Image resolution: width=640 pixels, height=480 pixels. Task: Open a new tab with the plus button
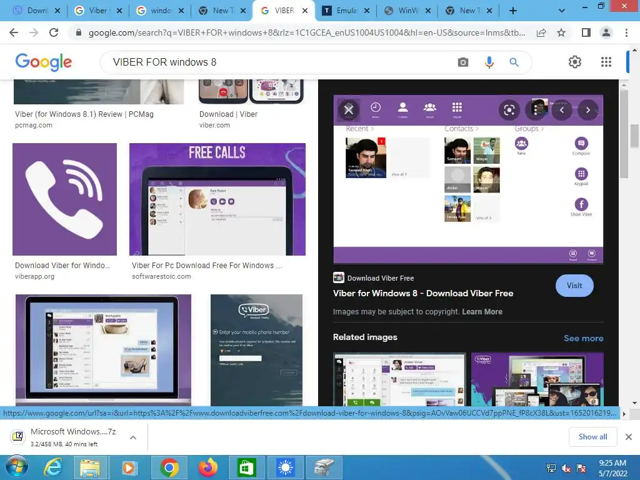point(513,11)
